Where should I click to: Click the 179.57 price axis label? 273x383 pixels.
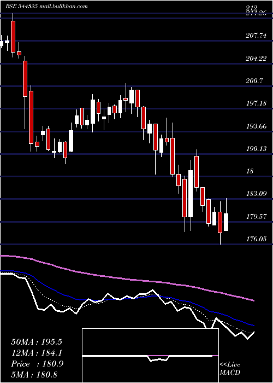pyautogui.click(x=256, y=217)
